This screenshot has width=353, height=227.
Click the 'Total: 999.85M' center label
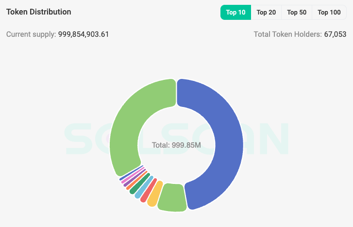coord(176,145)
